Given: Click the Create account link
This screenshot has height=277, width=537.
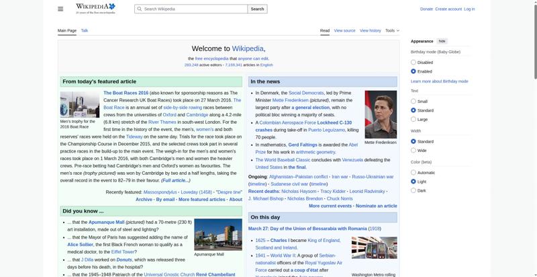Looking at the screenshot, I should coord(448,9).
